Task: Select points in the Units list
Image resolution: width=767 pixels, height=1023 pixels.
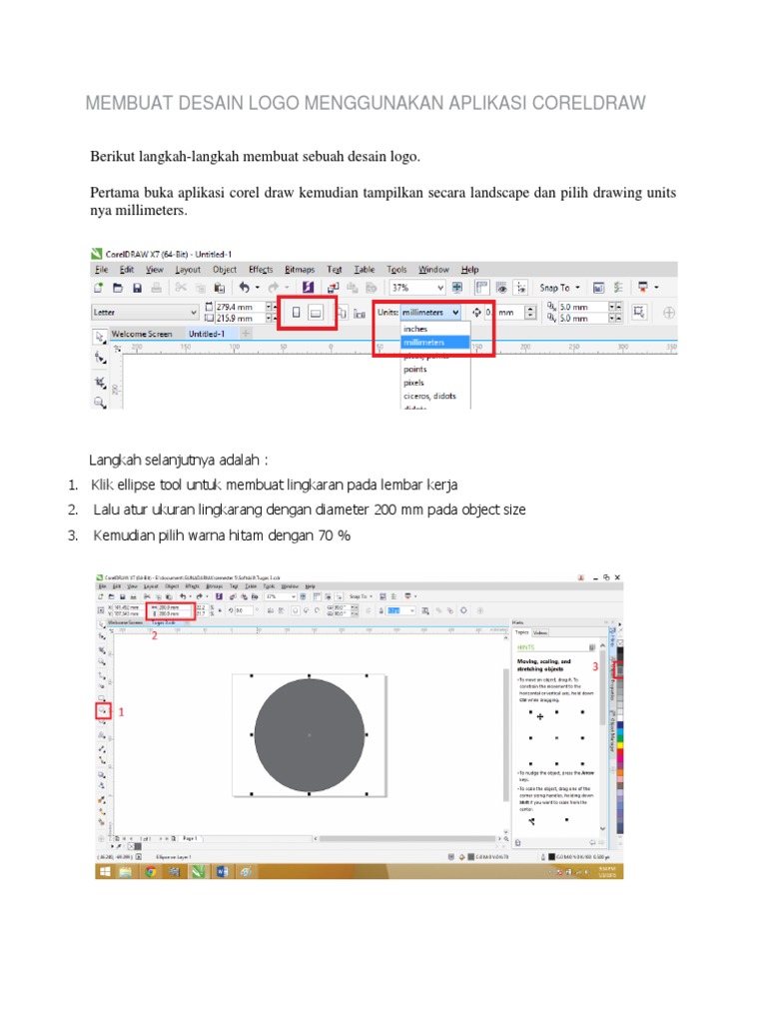Action: point(435,370)
